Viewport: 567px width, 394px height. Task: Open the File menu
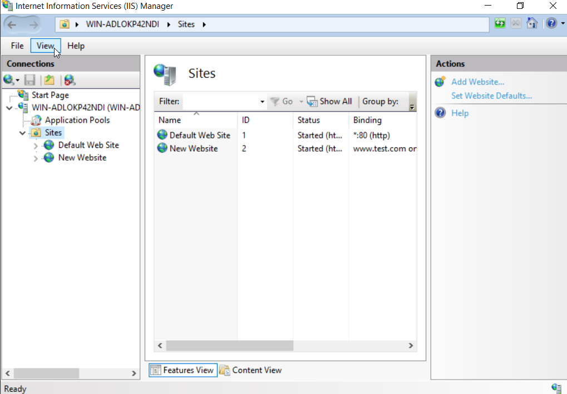[17, 46]
